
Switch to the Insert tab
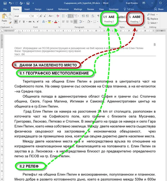coord(27,9)
